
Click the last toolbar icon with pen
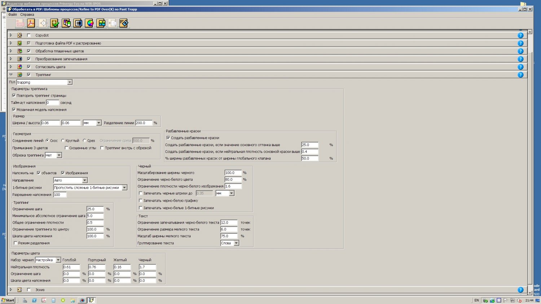(x=124, y=23)
